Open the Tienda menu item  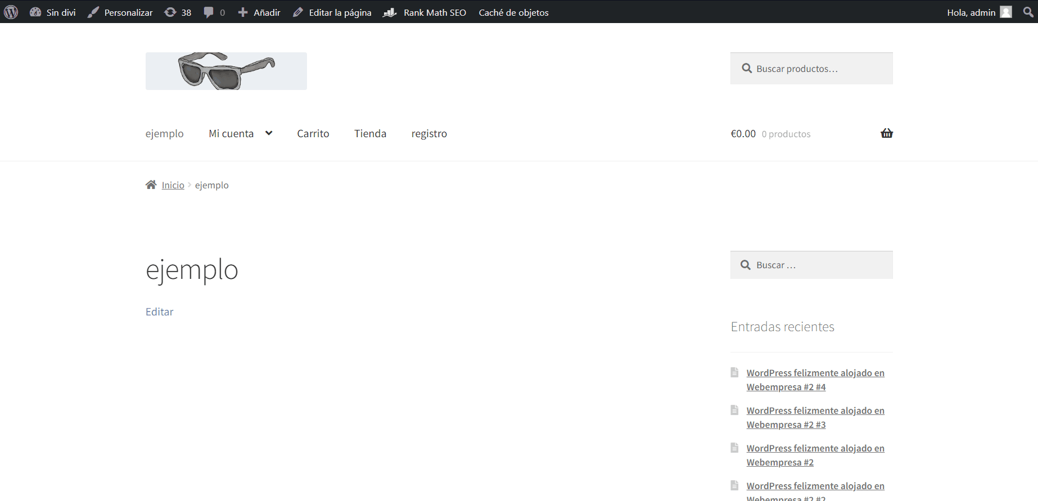(370, 134)
